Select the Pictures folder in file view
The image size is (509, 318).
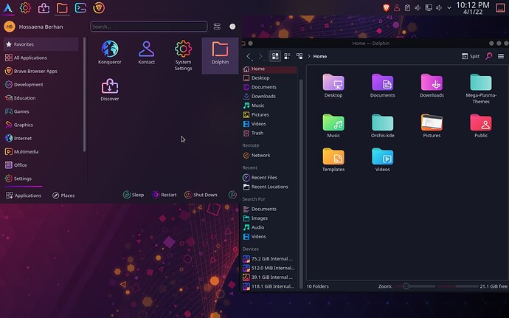(x=432, y=125)
